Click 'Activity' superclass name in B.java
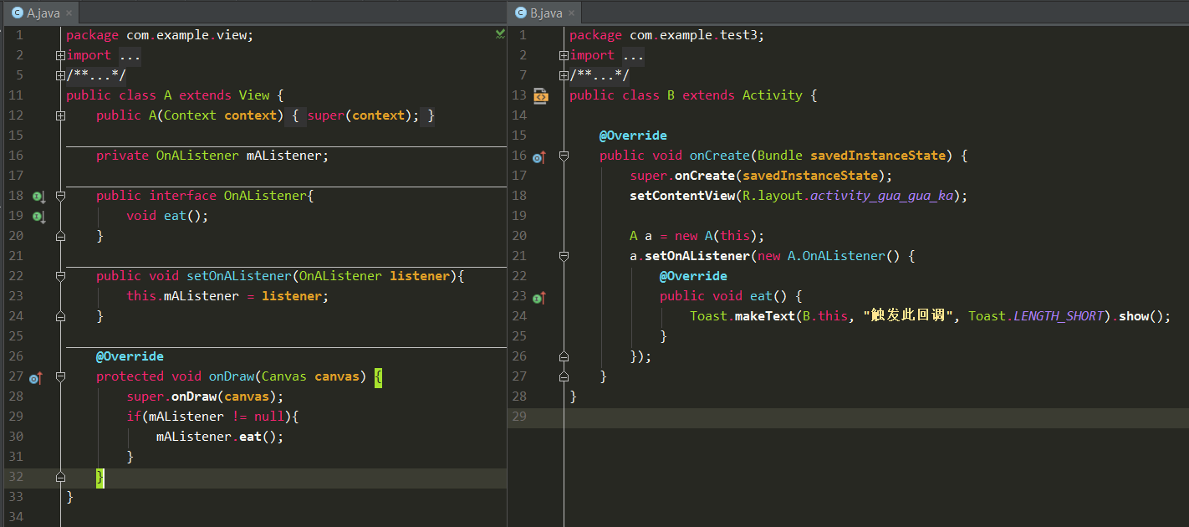The width and height of the screenshot is (1189, 527). [x=773, y=95]
